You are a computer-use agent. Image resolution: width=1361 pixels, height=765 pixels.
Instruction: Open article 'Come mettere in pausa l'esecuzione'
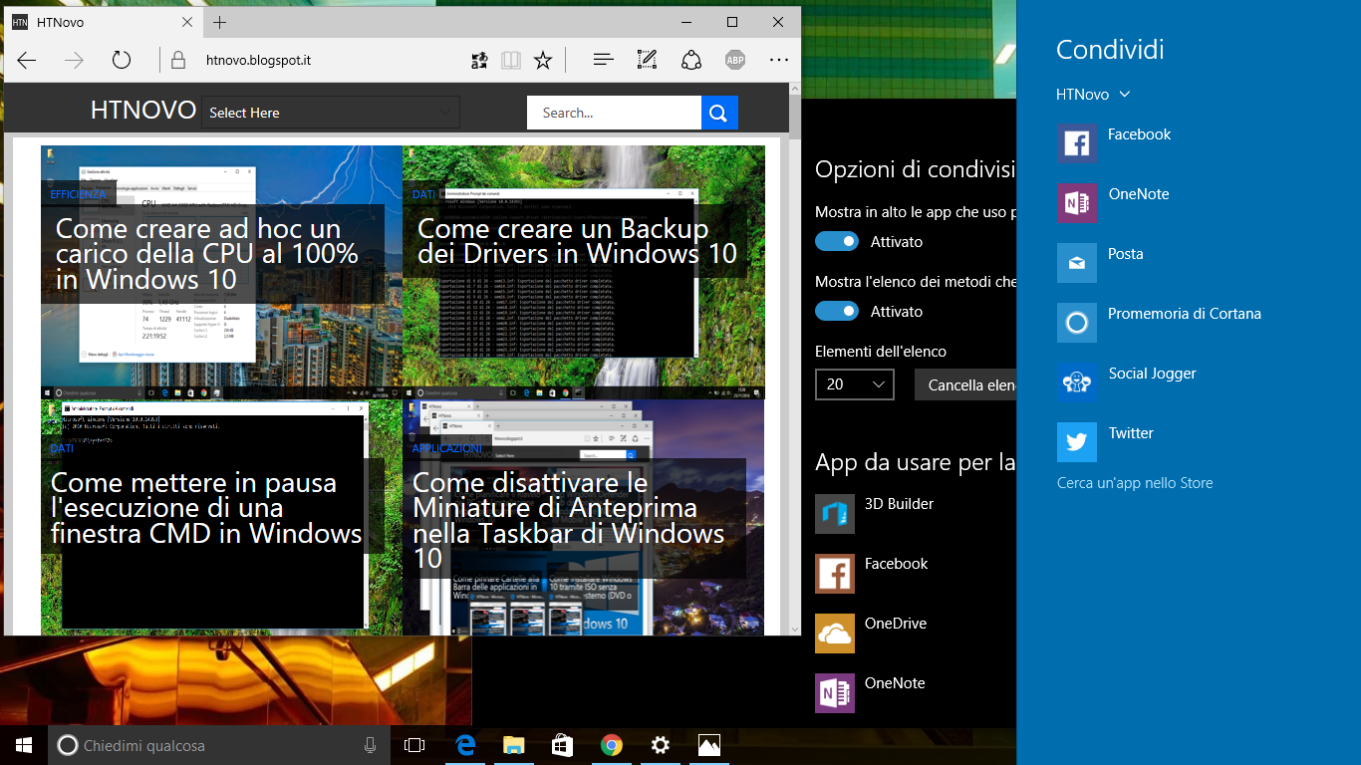coord(206,508)
